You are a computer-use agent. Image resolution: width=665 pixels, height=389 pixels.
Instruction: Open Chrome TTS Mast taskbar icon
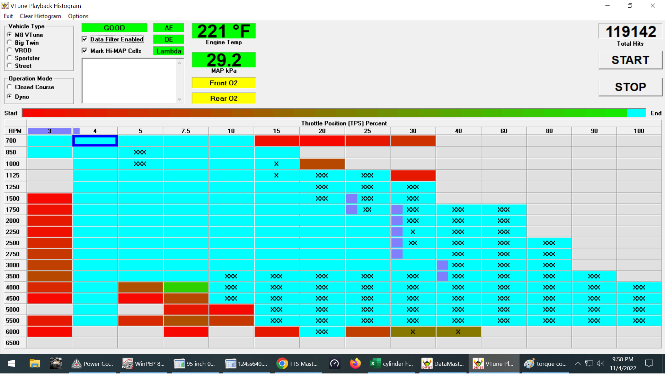[x=298, y=363]
